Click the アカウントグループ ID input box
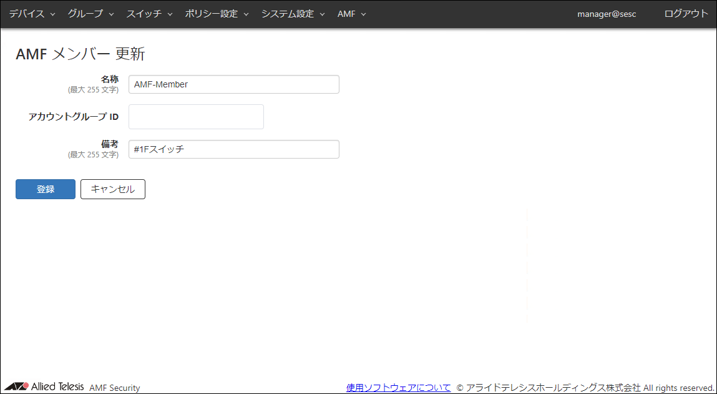The image size is (717, 394). coord(196,117)
